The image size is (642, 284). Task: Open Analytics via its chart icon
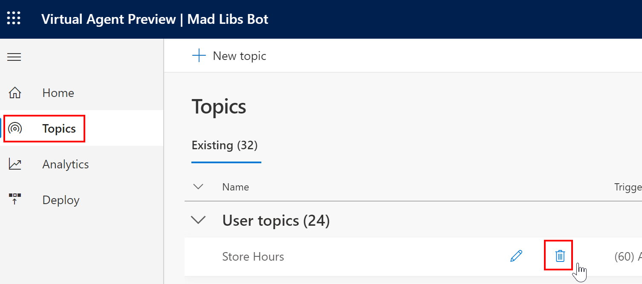(x=15, y=164)
